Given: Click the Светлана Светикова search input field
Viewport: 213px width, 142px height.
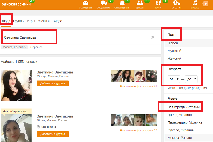Looking at the screenshot, I should tap(77, 37).
